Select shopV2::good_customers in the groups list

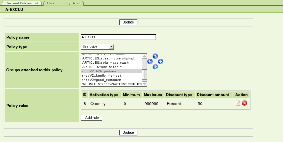(x=111, y=80)
